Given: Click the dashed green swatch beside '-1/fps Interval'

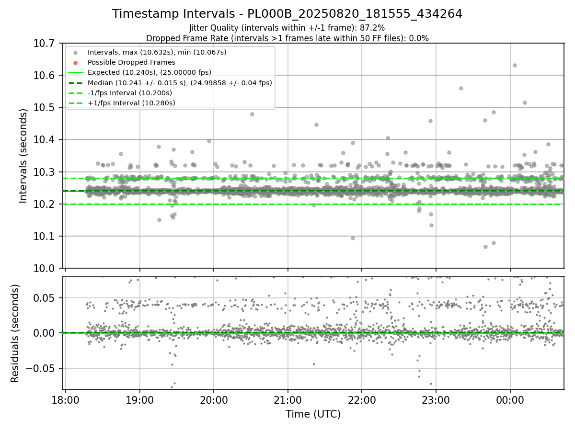Looking at the screenshot, I should [x=76, y=93].
